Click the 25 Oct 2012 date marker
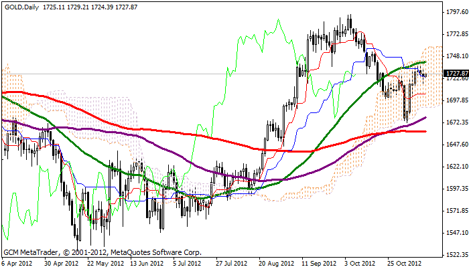This screenshot has height=269, width=469. pos(404,264)
